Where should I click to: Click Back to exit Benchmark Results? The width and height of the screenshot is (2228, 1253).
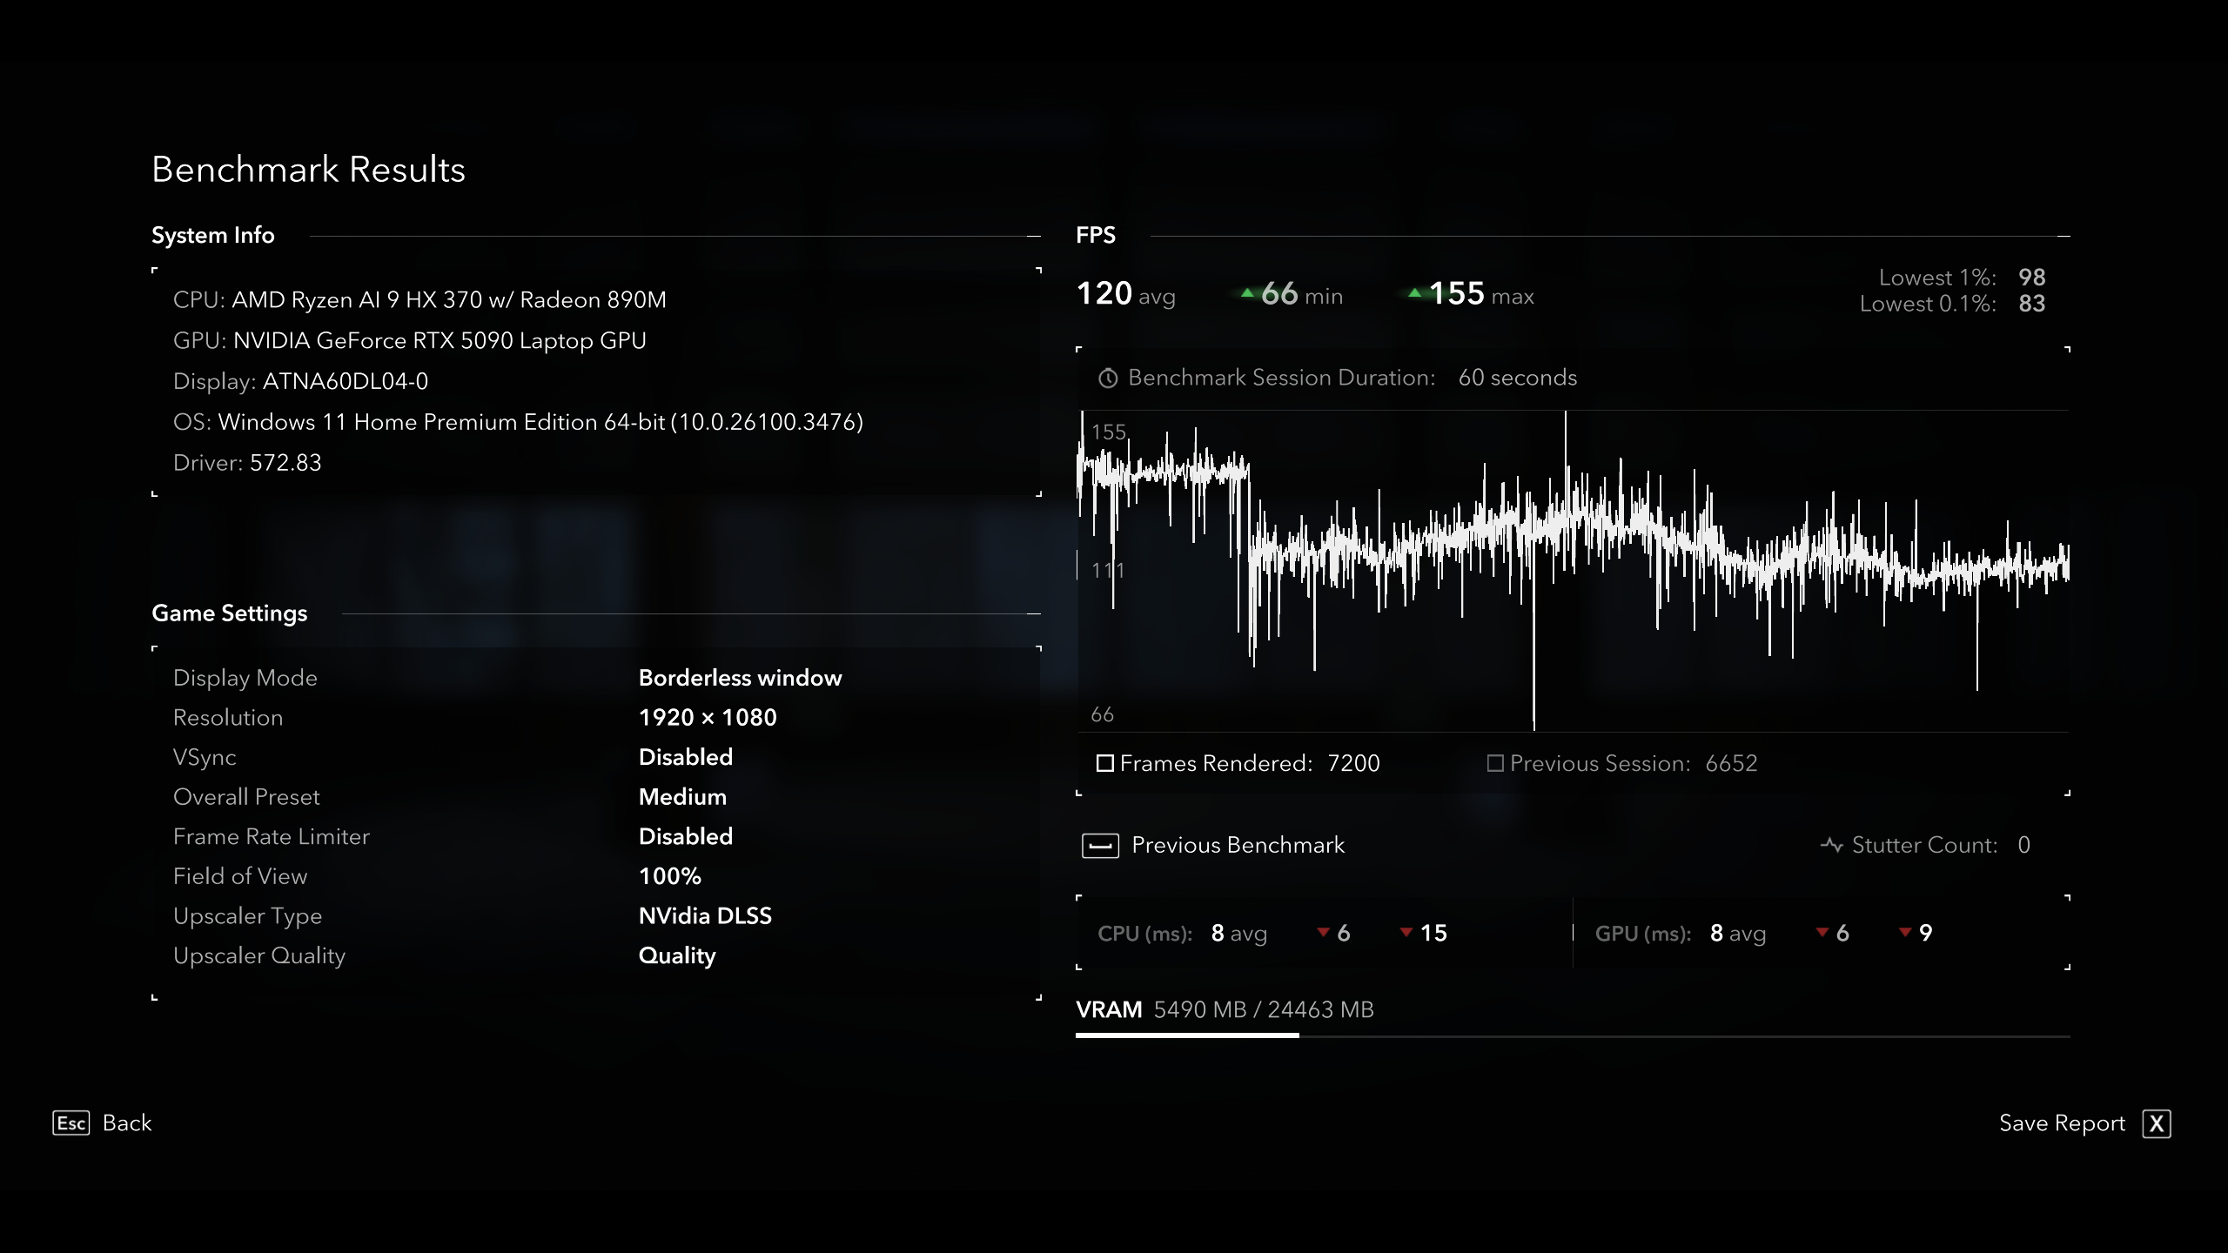pyautogui.click(x=127, y=1123)
